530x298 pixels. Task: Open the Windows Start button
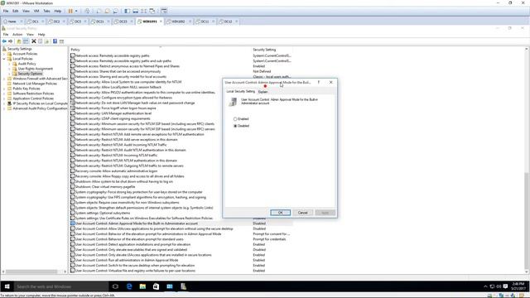click(x=7, y=286)
